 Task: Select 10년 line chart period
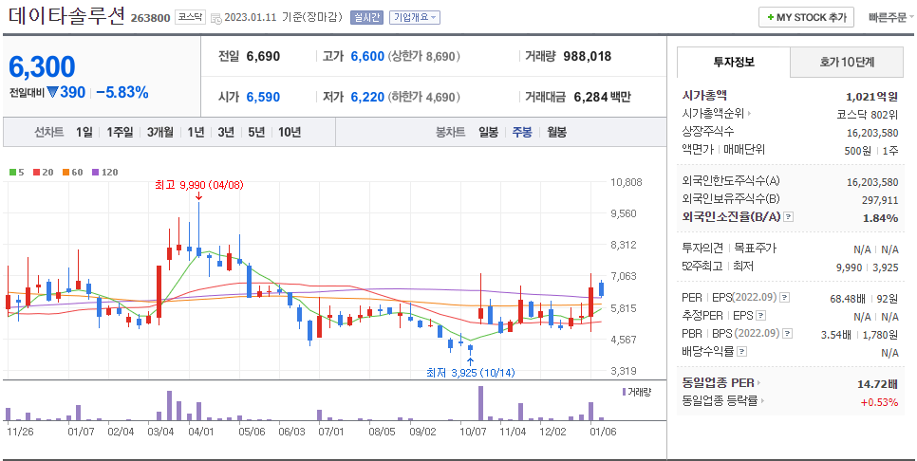coord(290,133)
